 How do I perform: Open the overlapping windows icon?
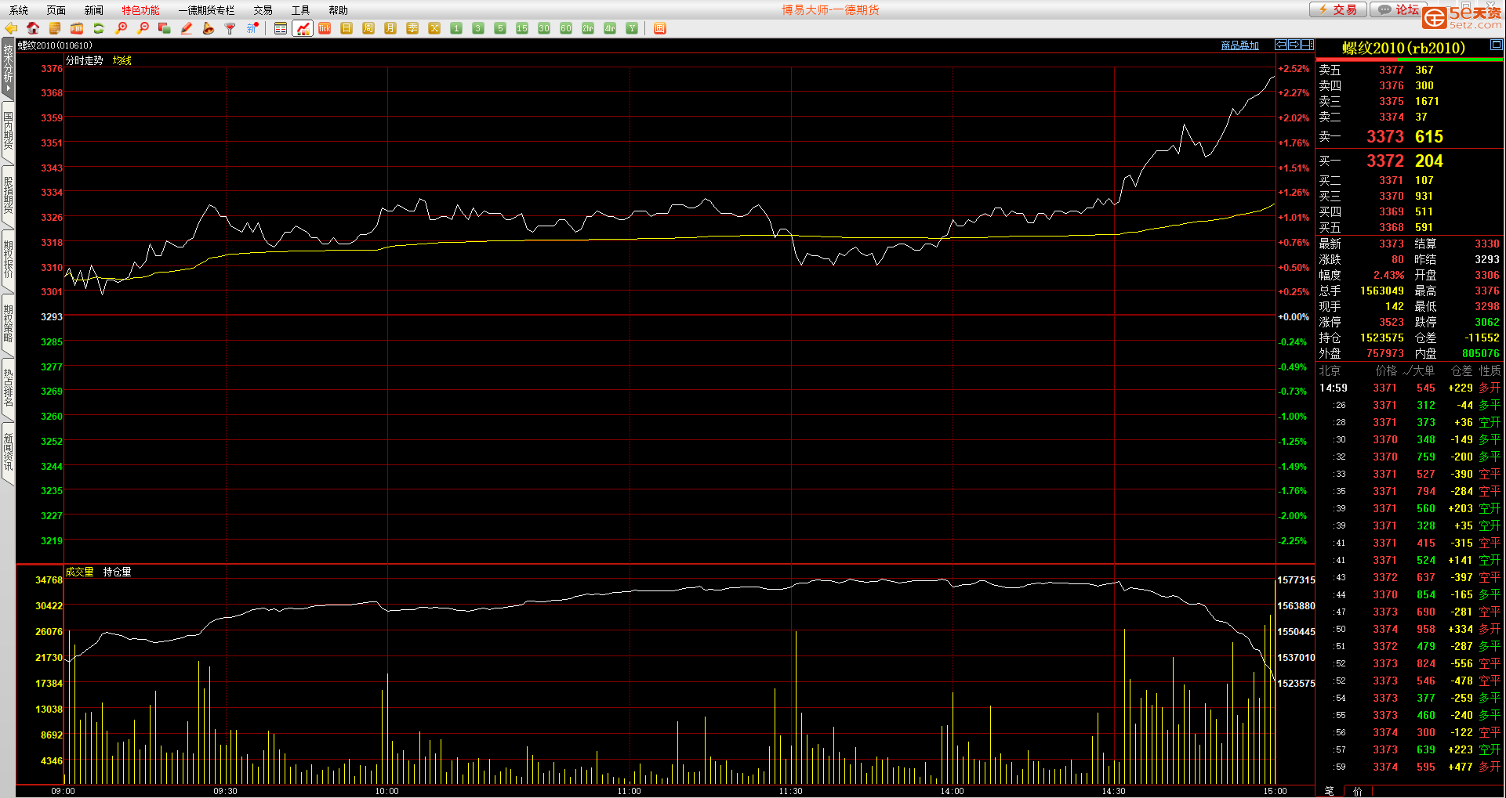(x=165, y=28)
